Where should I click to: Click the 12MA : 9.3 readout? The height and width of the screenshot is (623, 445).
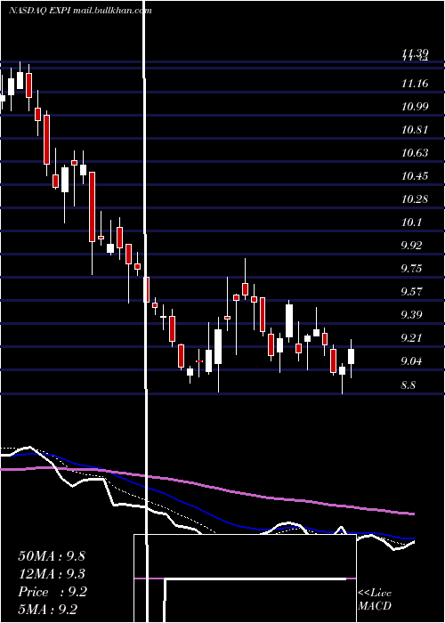coord(52,574)
